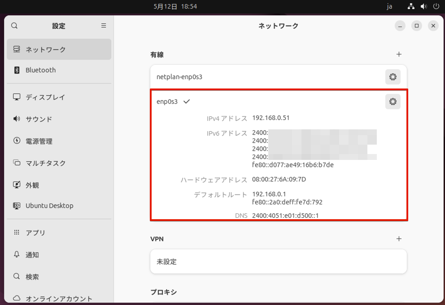Screen dimensions: 445x305
Task: Select the サウンド speaker icon in sidebar
Action: tap(17, 119)
